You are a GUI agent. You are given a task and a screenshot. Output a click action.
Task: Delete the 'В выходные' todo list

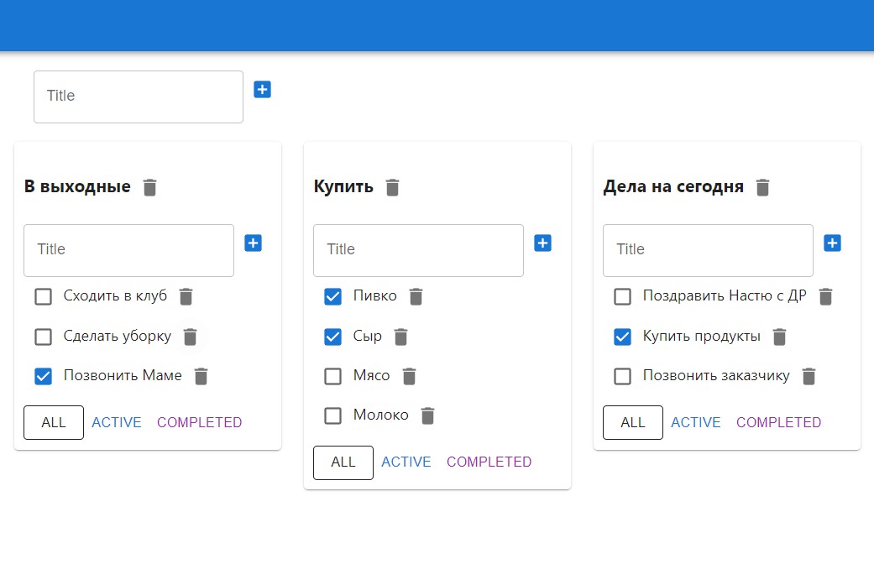pyautogui.click(x=150, y=187)
